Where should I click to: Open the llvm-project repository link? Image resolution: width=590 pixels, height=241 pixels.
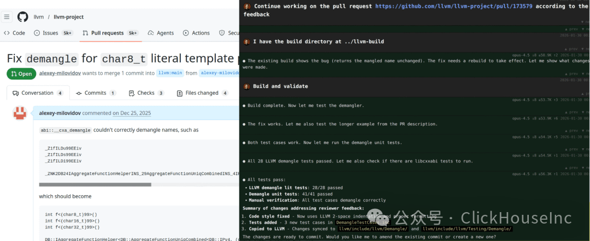(68, 17)
